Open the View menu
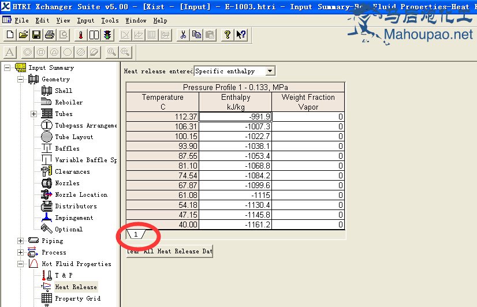477x307 pixels. 63,20
